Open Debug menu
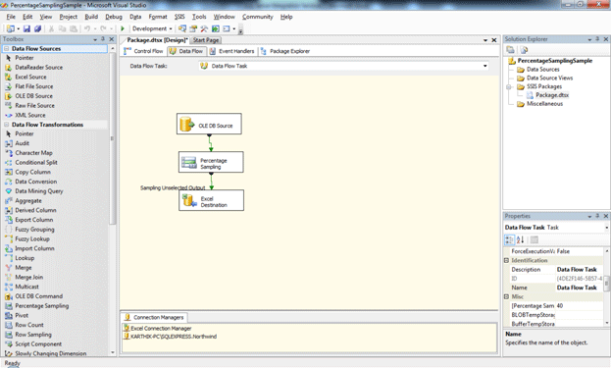The height and width of the screenshot is (368, 611). [x=114, y=17]
